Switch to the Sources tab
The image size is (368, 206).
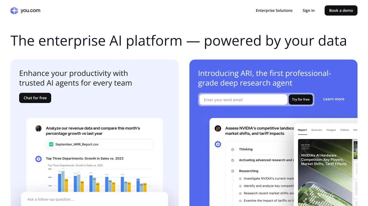(x=317, y=130)
